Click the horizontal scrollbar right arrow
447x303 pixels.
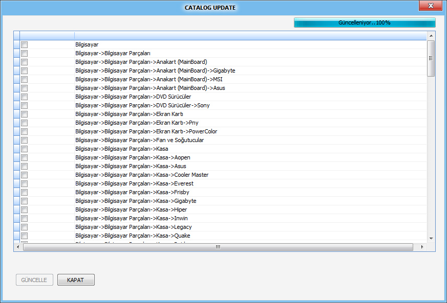coord(422,247)
